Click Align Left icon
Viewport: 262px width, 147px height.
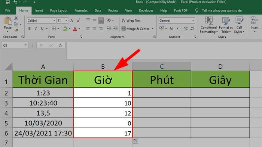pyautogui.click(x=88, y=29)
